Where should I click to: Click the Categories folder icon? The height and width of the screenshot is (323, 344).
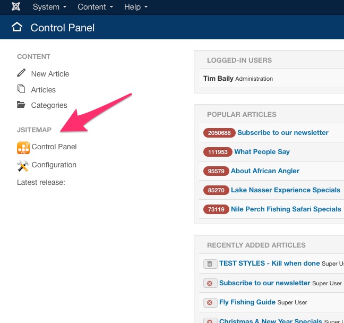pyautogui.click(x=21, y=105)
